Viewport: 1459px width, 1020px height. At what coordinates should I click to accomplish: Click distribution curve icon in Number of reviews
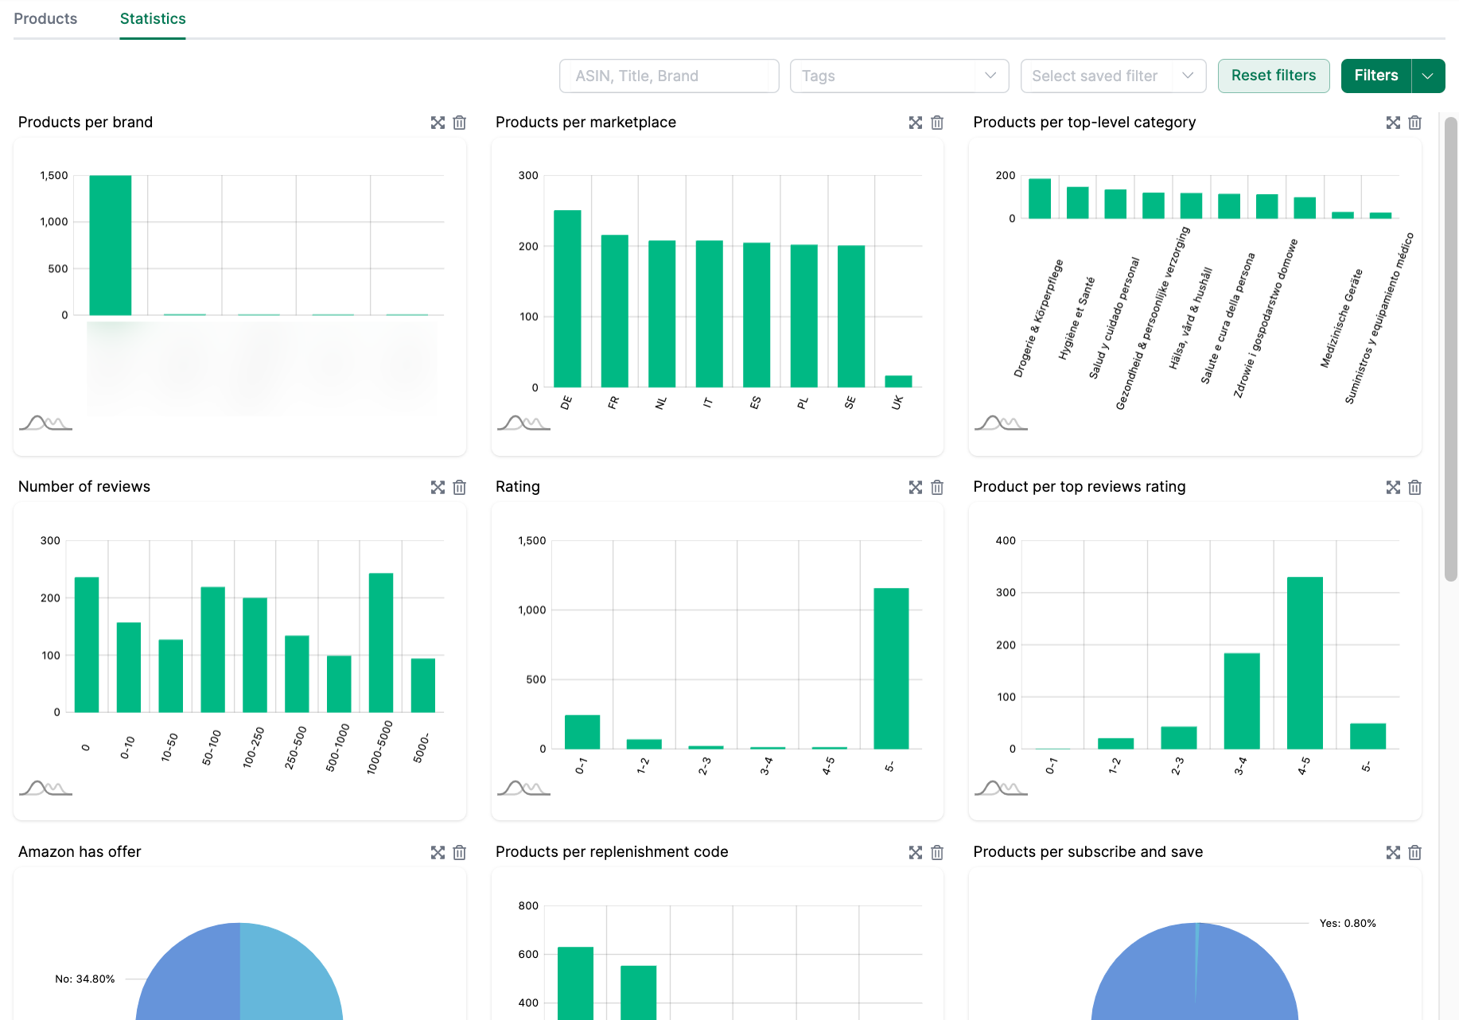(46, 788)
